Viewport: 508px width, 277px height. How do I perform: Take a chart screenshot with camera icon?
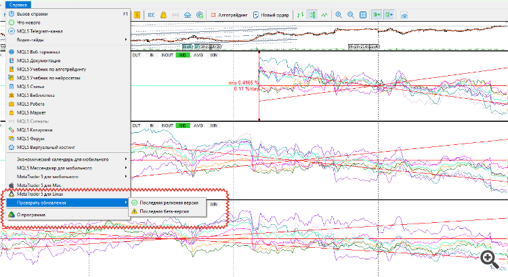406,14
